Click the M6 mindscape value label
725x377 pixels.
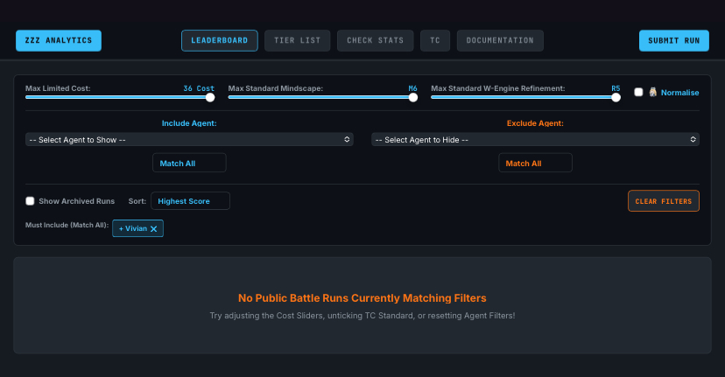[413, 88]
